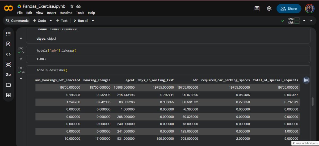Open the 41 new notifications popup
The height and width of the screenshot is (146, 319).
[305, 143]
